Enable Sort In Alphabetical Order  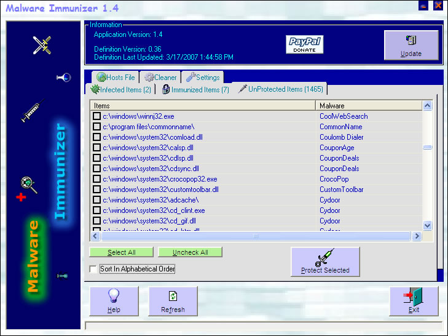pyautogui.click(x=93, y=269)
